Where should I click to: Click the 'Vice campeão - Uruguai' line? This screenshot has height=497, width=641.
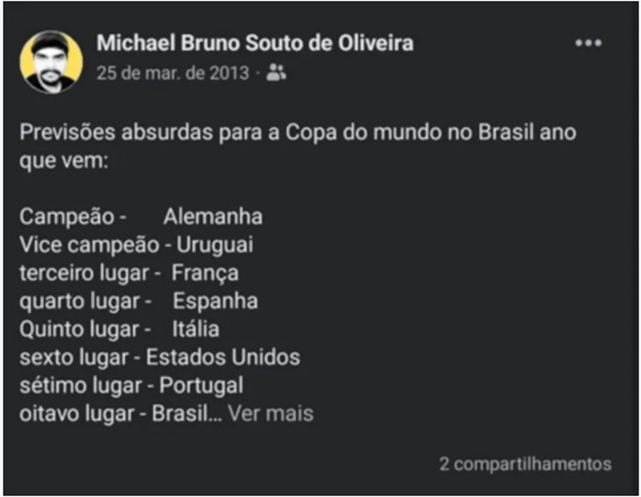[136, 245]
